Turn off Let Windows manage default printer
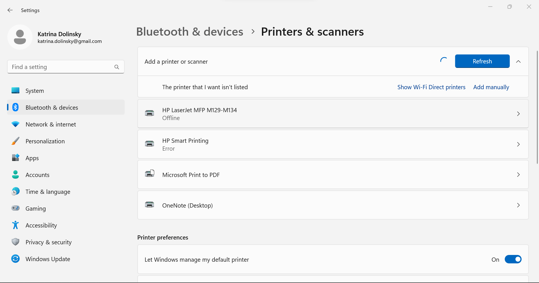 pyautogui.click(x=513, y=259)
